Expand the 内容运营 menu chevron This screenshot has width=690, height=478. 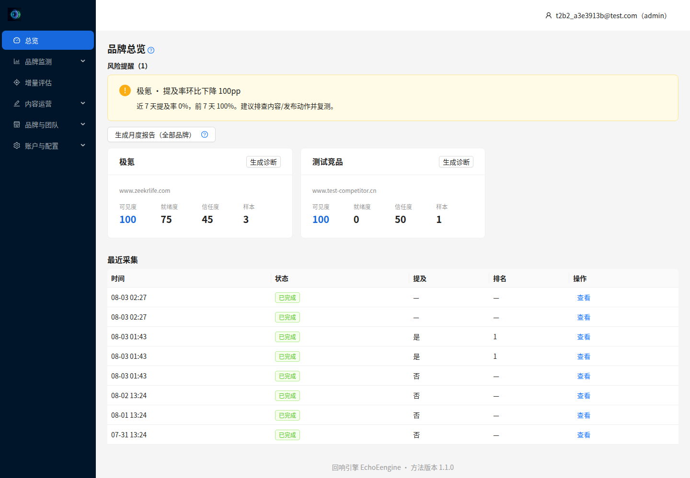83,103
